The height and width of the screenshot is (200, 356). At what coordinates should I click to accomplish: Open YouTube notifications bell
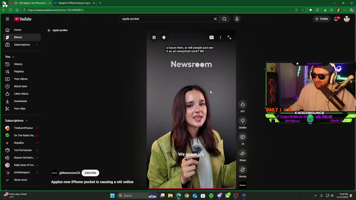point(336,19)
